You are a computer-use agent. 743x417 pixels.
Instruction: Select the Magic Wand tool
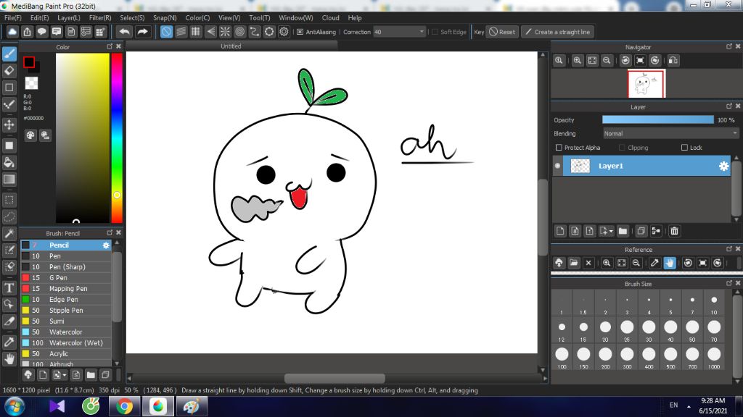9,233
